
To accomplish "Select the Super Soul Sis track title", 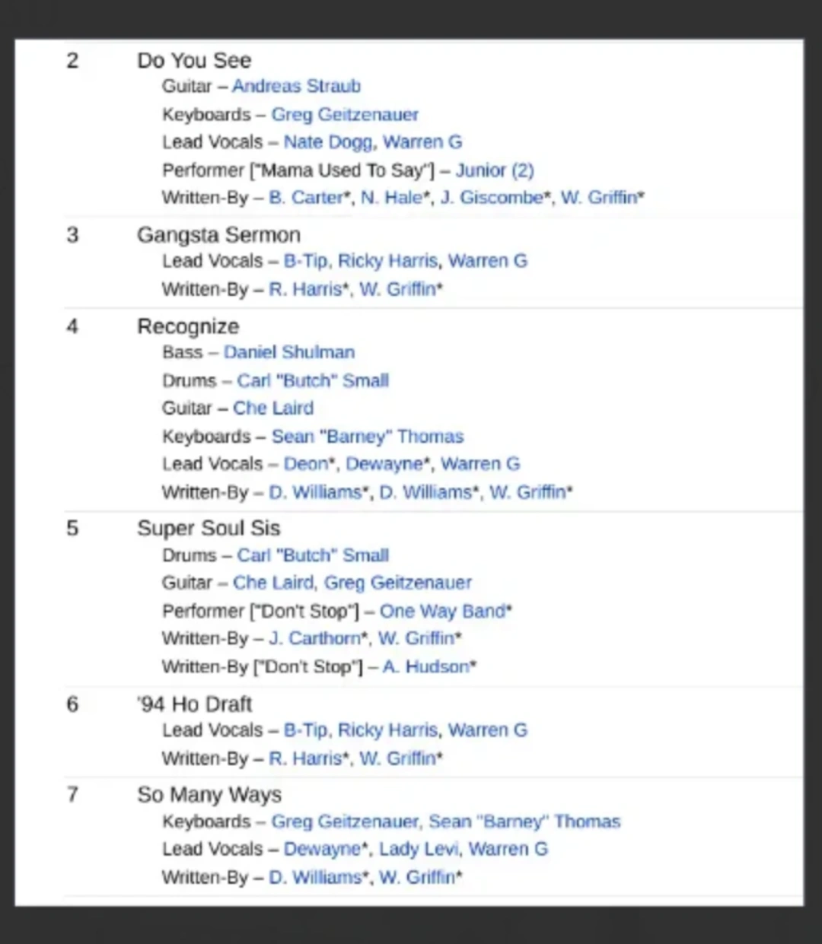I will click(209, 528).
